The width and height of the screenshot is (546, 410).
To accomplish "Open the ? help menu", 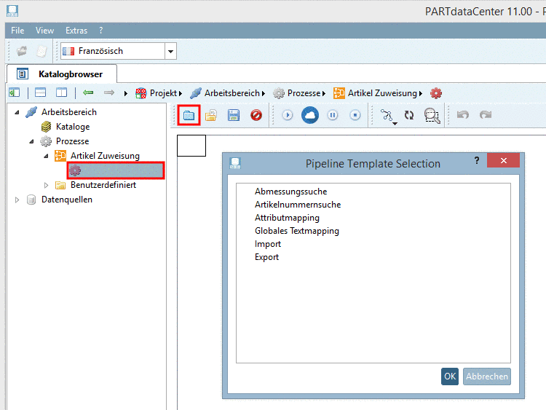I will click(101, 31).
